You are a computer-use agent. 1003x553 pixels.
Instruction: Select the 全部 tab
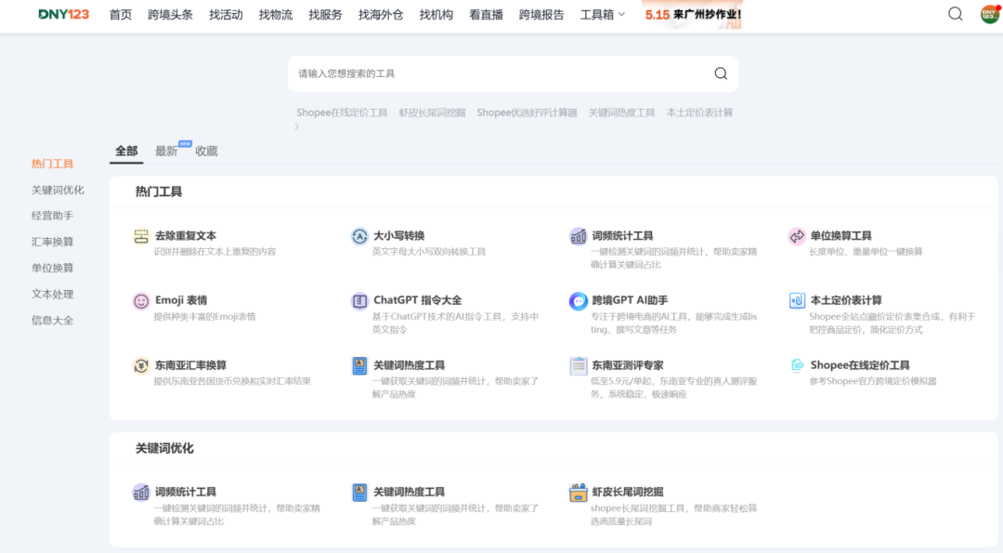click(x=126, y=151)
